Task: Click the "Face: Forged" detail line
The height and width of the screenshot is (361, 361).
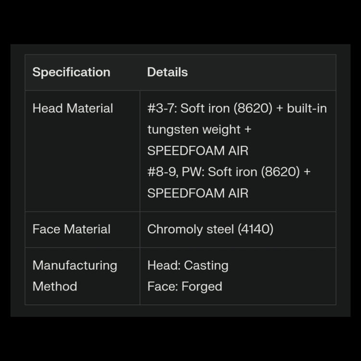Action: tap(185, 286)
